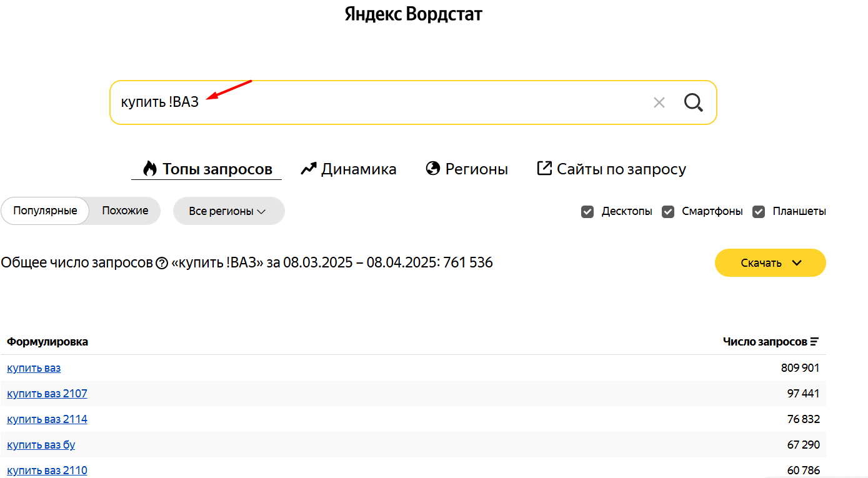Select the Популярные toggle option
The image size is (868, 478).
45,211
